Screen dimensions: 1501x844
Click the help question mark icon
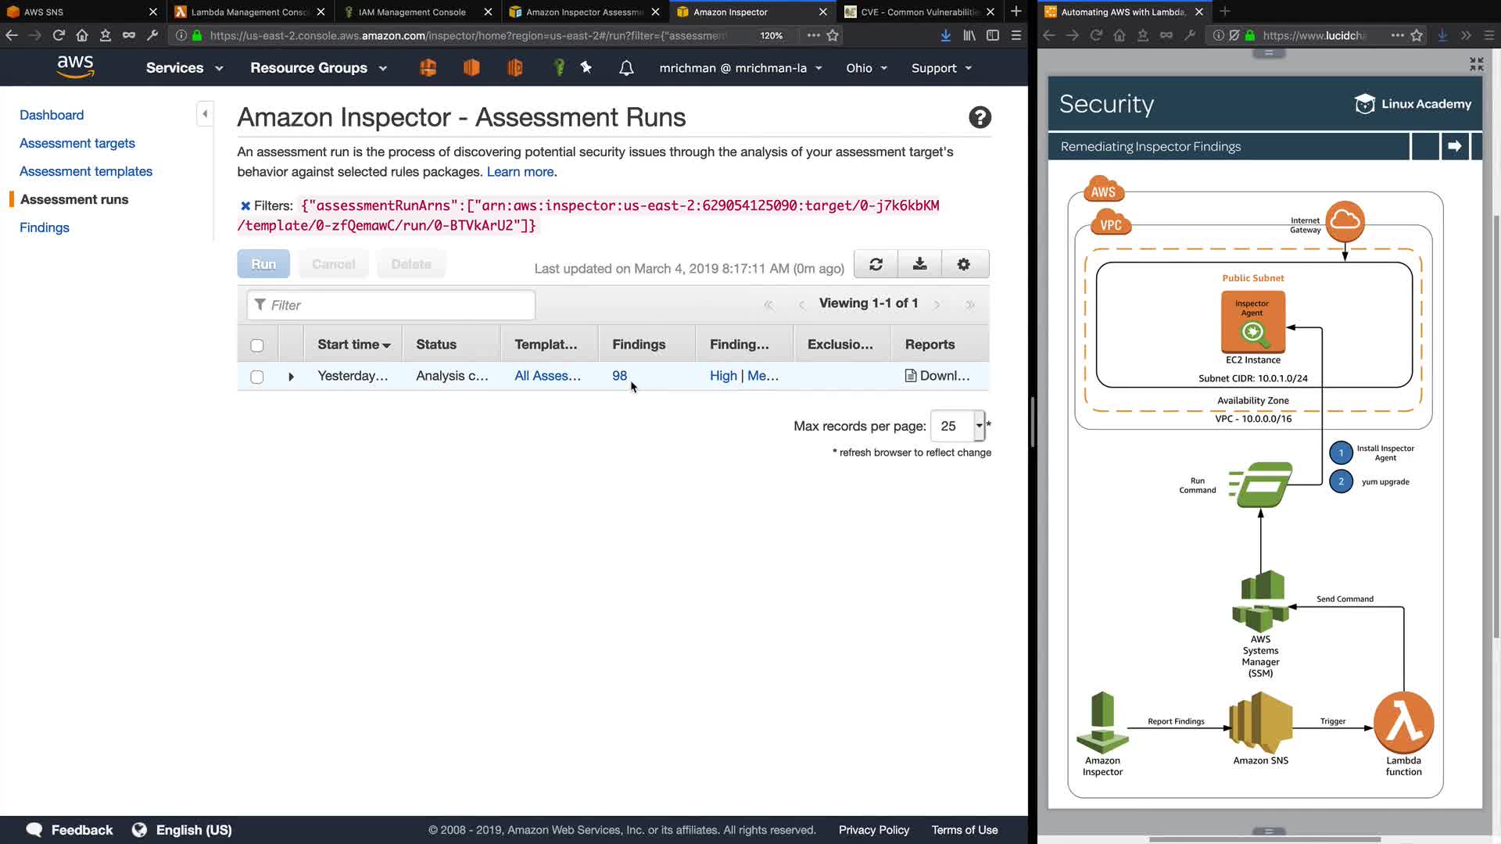[x=980, y=117]
